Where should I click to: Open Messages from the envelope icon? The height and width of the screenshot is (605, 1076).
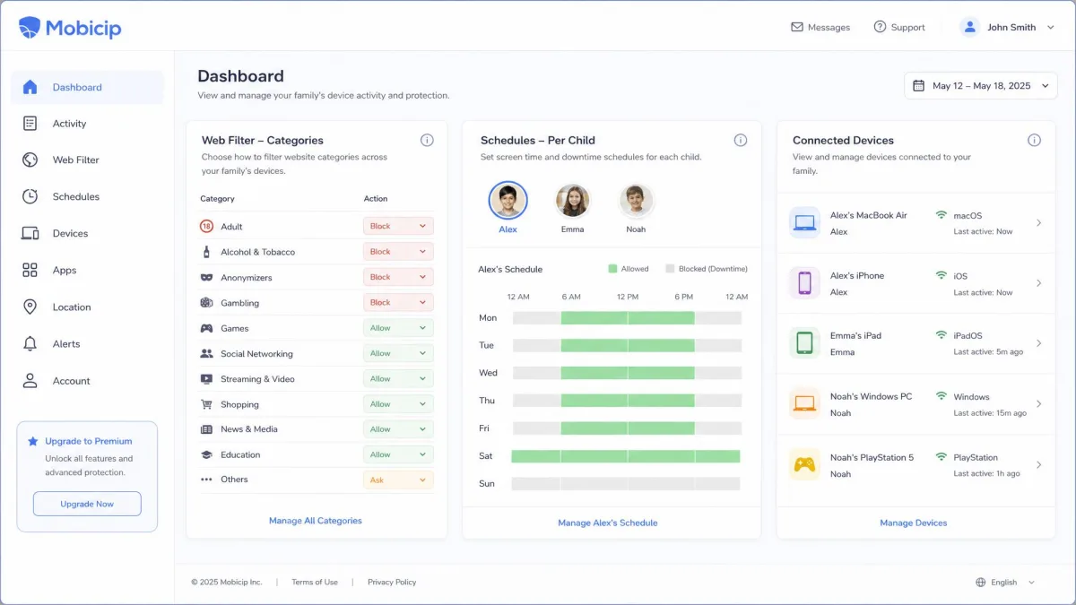[x=796, y=27]
